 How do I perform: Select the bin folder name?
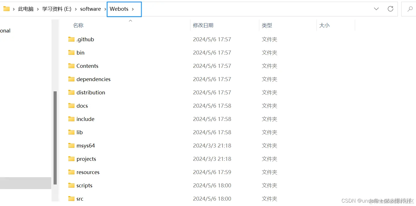(80, 53)
